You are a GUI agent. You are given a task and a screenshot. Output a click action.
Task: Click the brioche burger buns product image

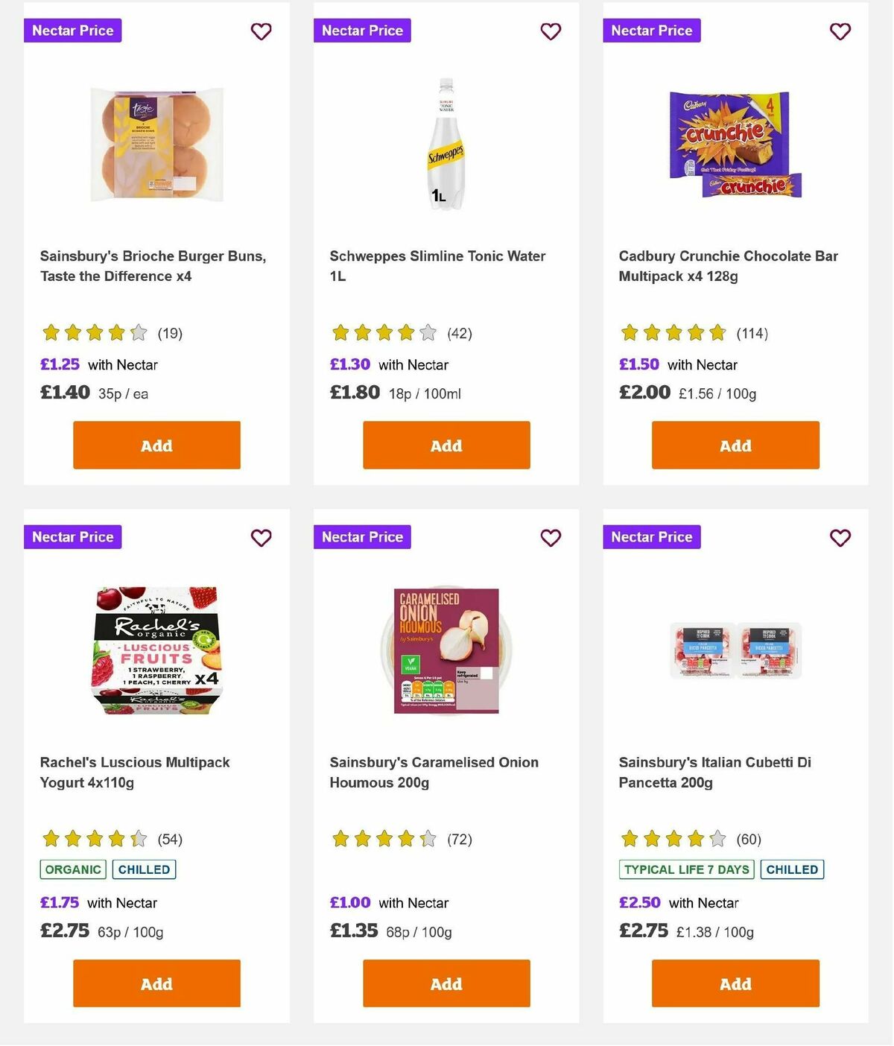click(x=156, y=144)
